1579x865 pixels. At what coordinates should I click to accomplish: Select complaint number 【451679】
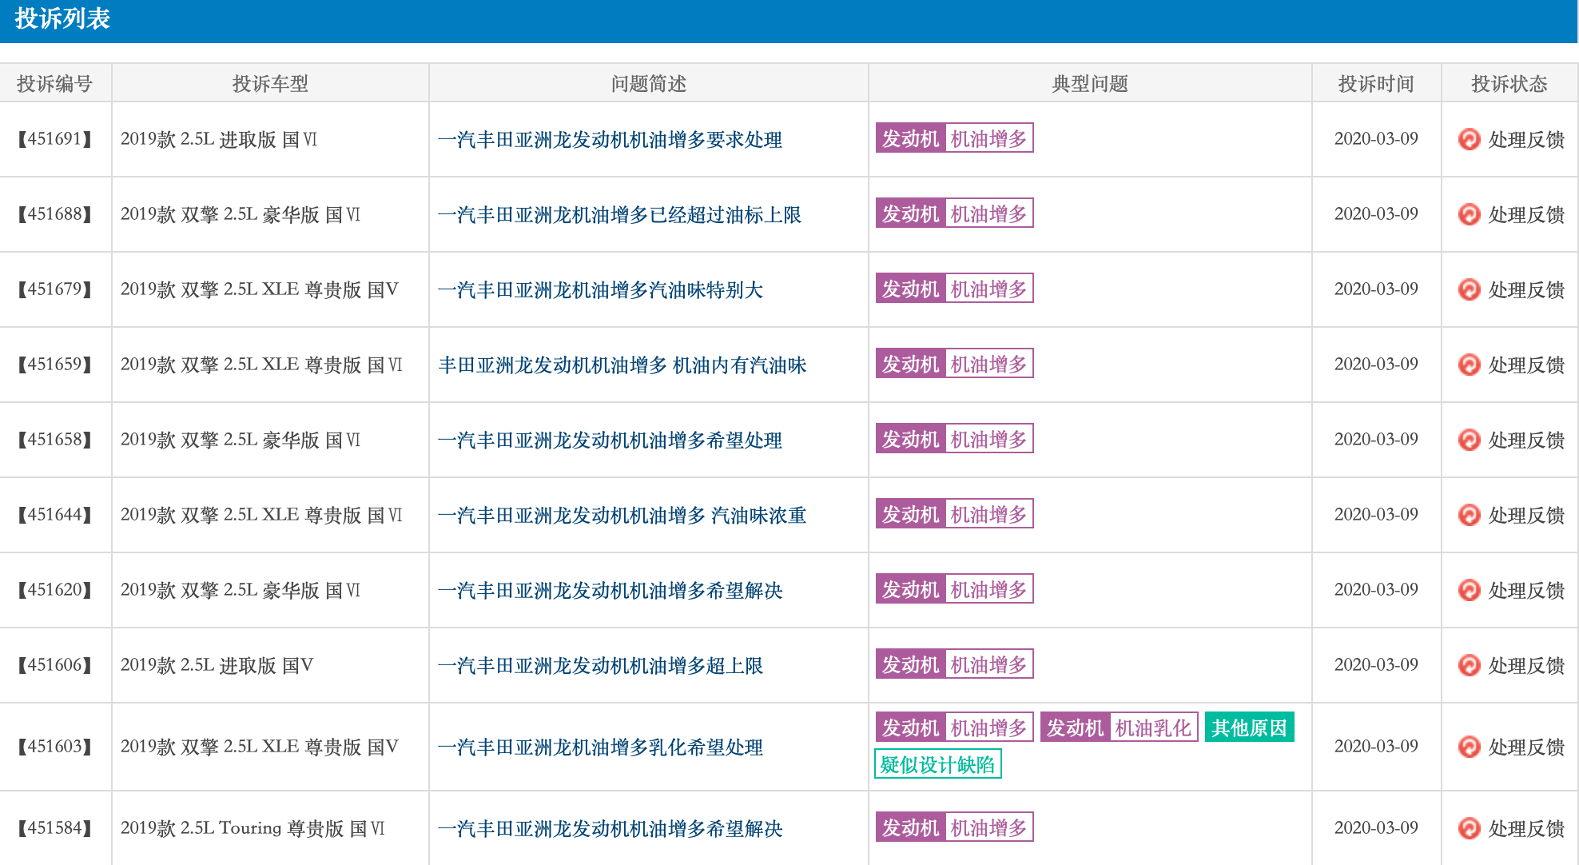[55, 289]
